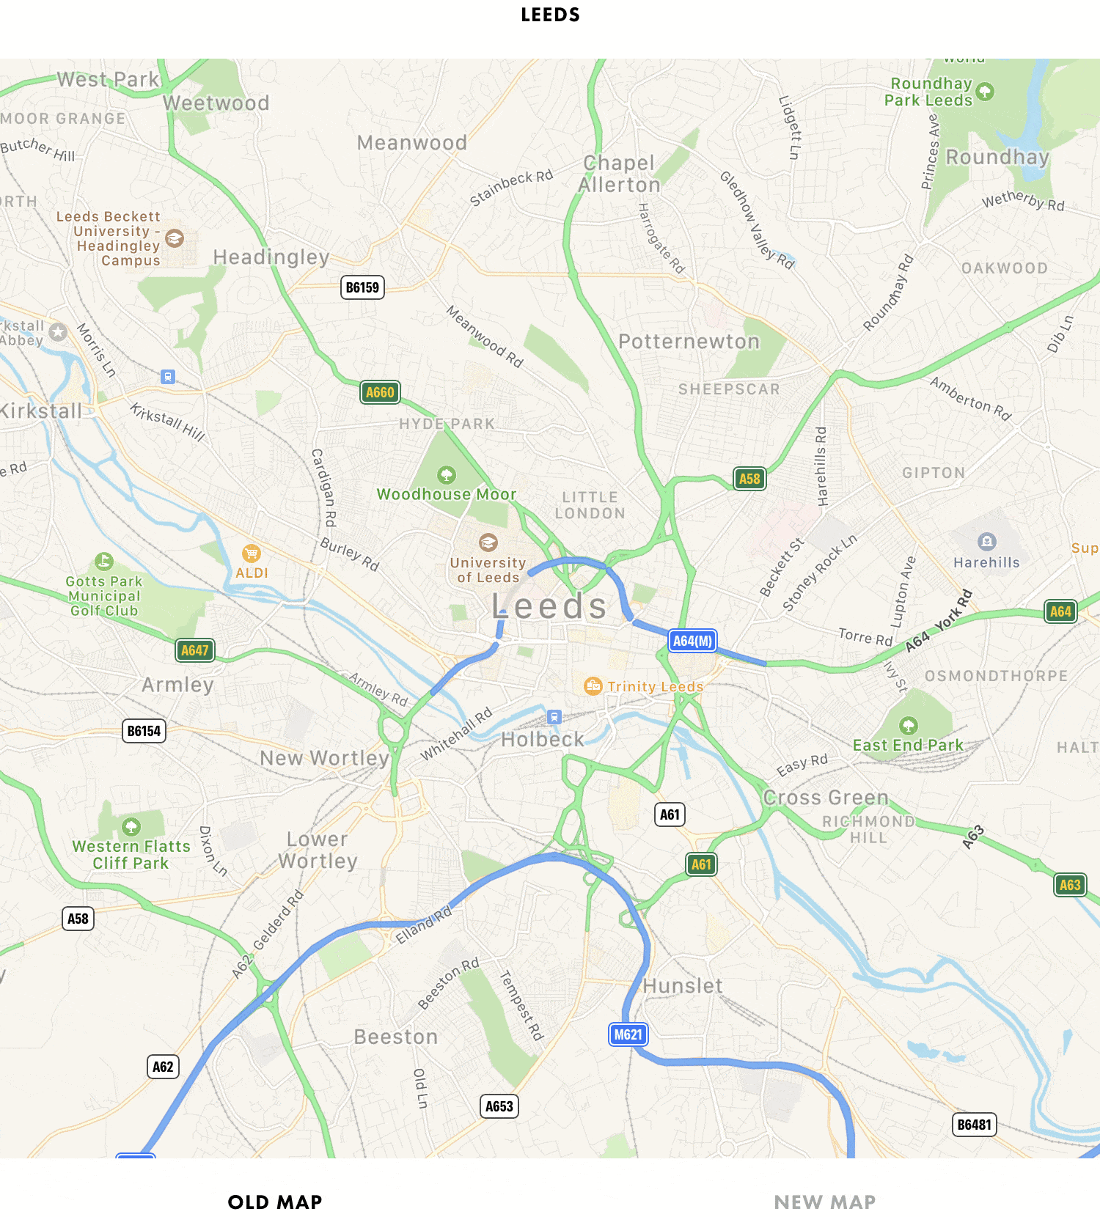The width and height of the screenshot is (1100, 1217).
Task: Click the A660 road badge
Action: [380, 392]
